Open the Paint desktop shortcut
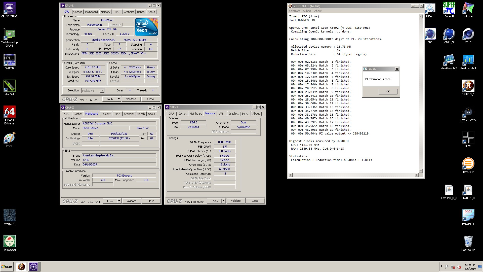This screenshot has width=483, height=272. pyautogui.click(x=9, y=140)
